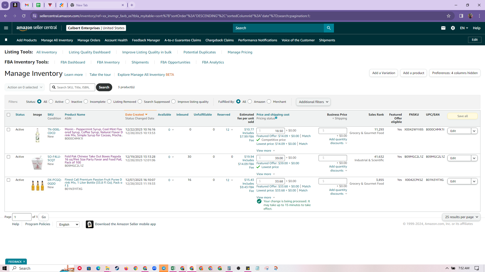Open the settings gear icon
The width and height of the screenshot is (485, 272).
pyautogui.click(x=453, y=28)
